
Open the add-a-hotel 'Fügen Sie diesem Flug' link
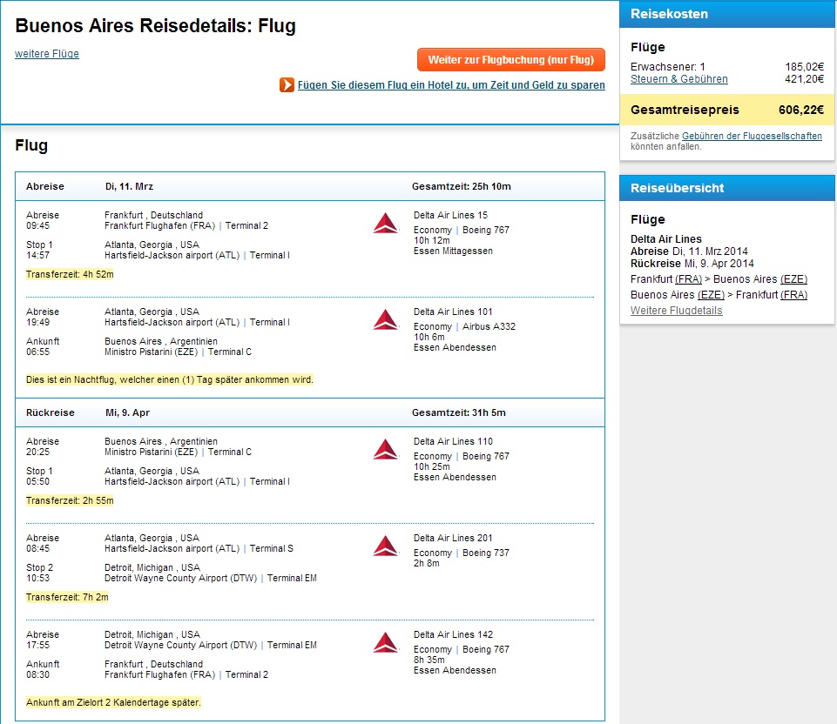451,85
